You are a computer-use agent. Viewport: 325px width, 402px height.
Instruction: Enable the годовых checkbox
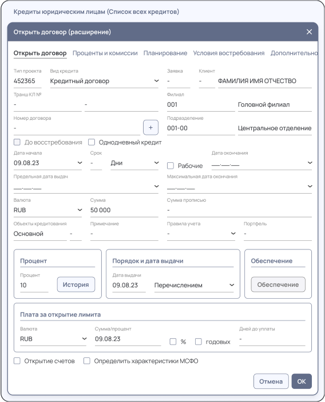pyautogui.click(x=199, y=342)
